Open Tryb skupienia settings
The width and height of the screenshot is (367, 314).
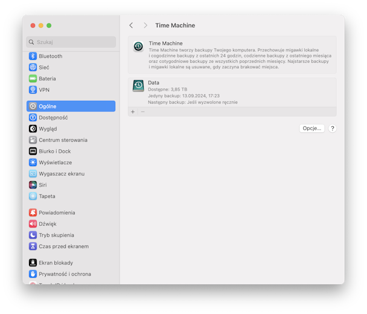71,235
